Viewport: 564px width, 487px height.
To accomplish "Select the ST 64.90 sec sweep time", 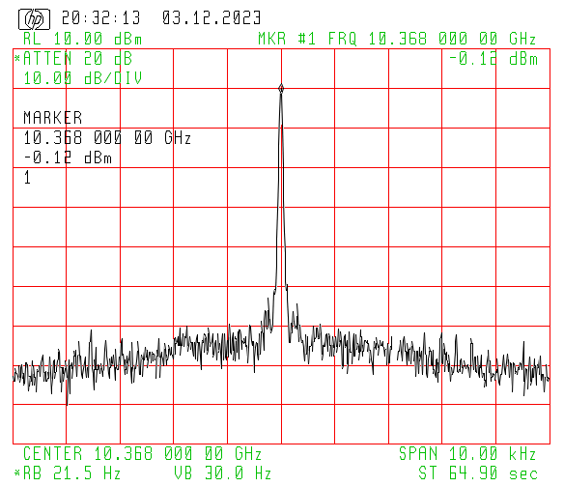I will point(478,473).
